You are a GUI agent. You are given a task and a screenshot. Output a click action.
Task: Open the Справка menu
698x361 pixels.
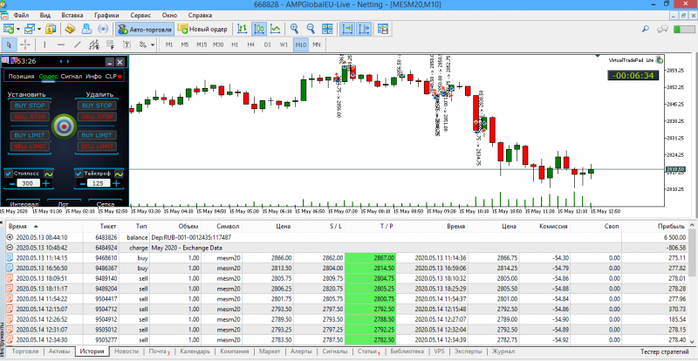point(200,15)
